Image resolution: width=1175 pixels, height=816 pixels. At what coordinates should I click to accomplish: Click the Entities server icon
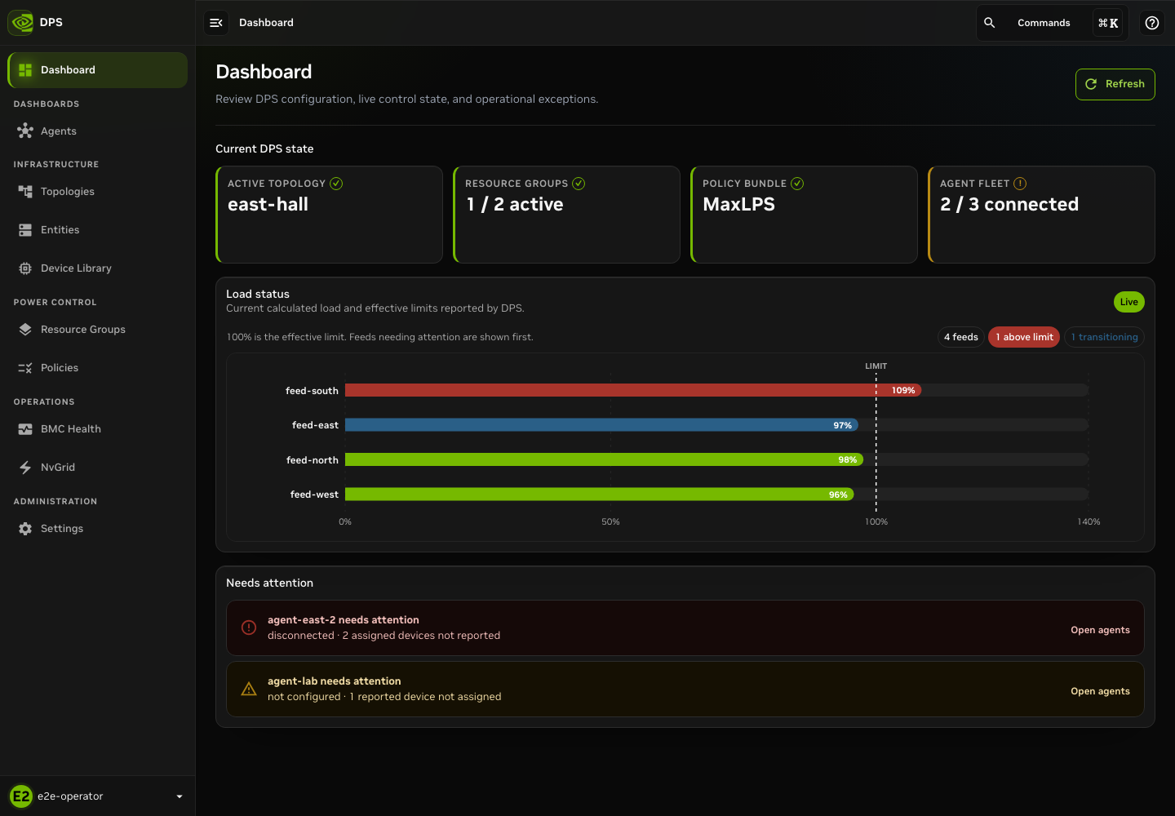coord(25,230)
